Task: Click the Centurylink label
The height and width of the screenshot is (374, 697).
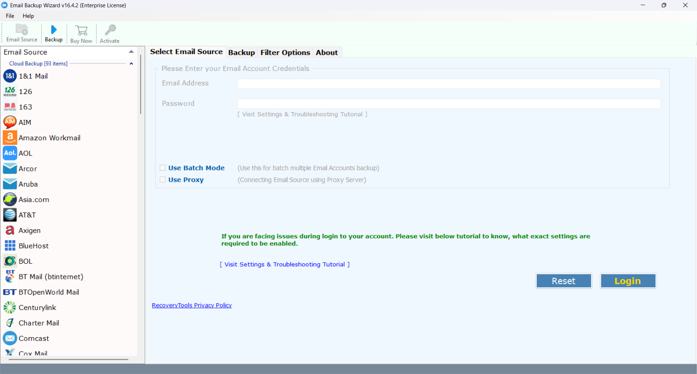Action: [37, 308]
